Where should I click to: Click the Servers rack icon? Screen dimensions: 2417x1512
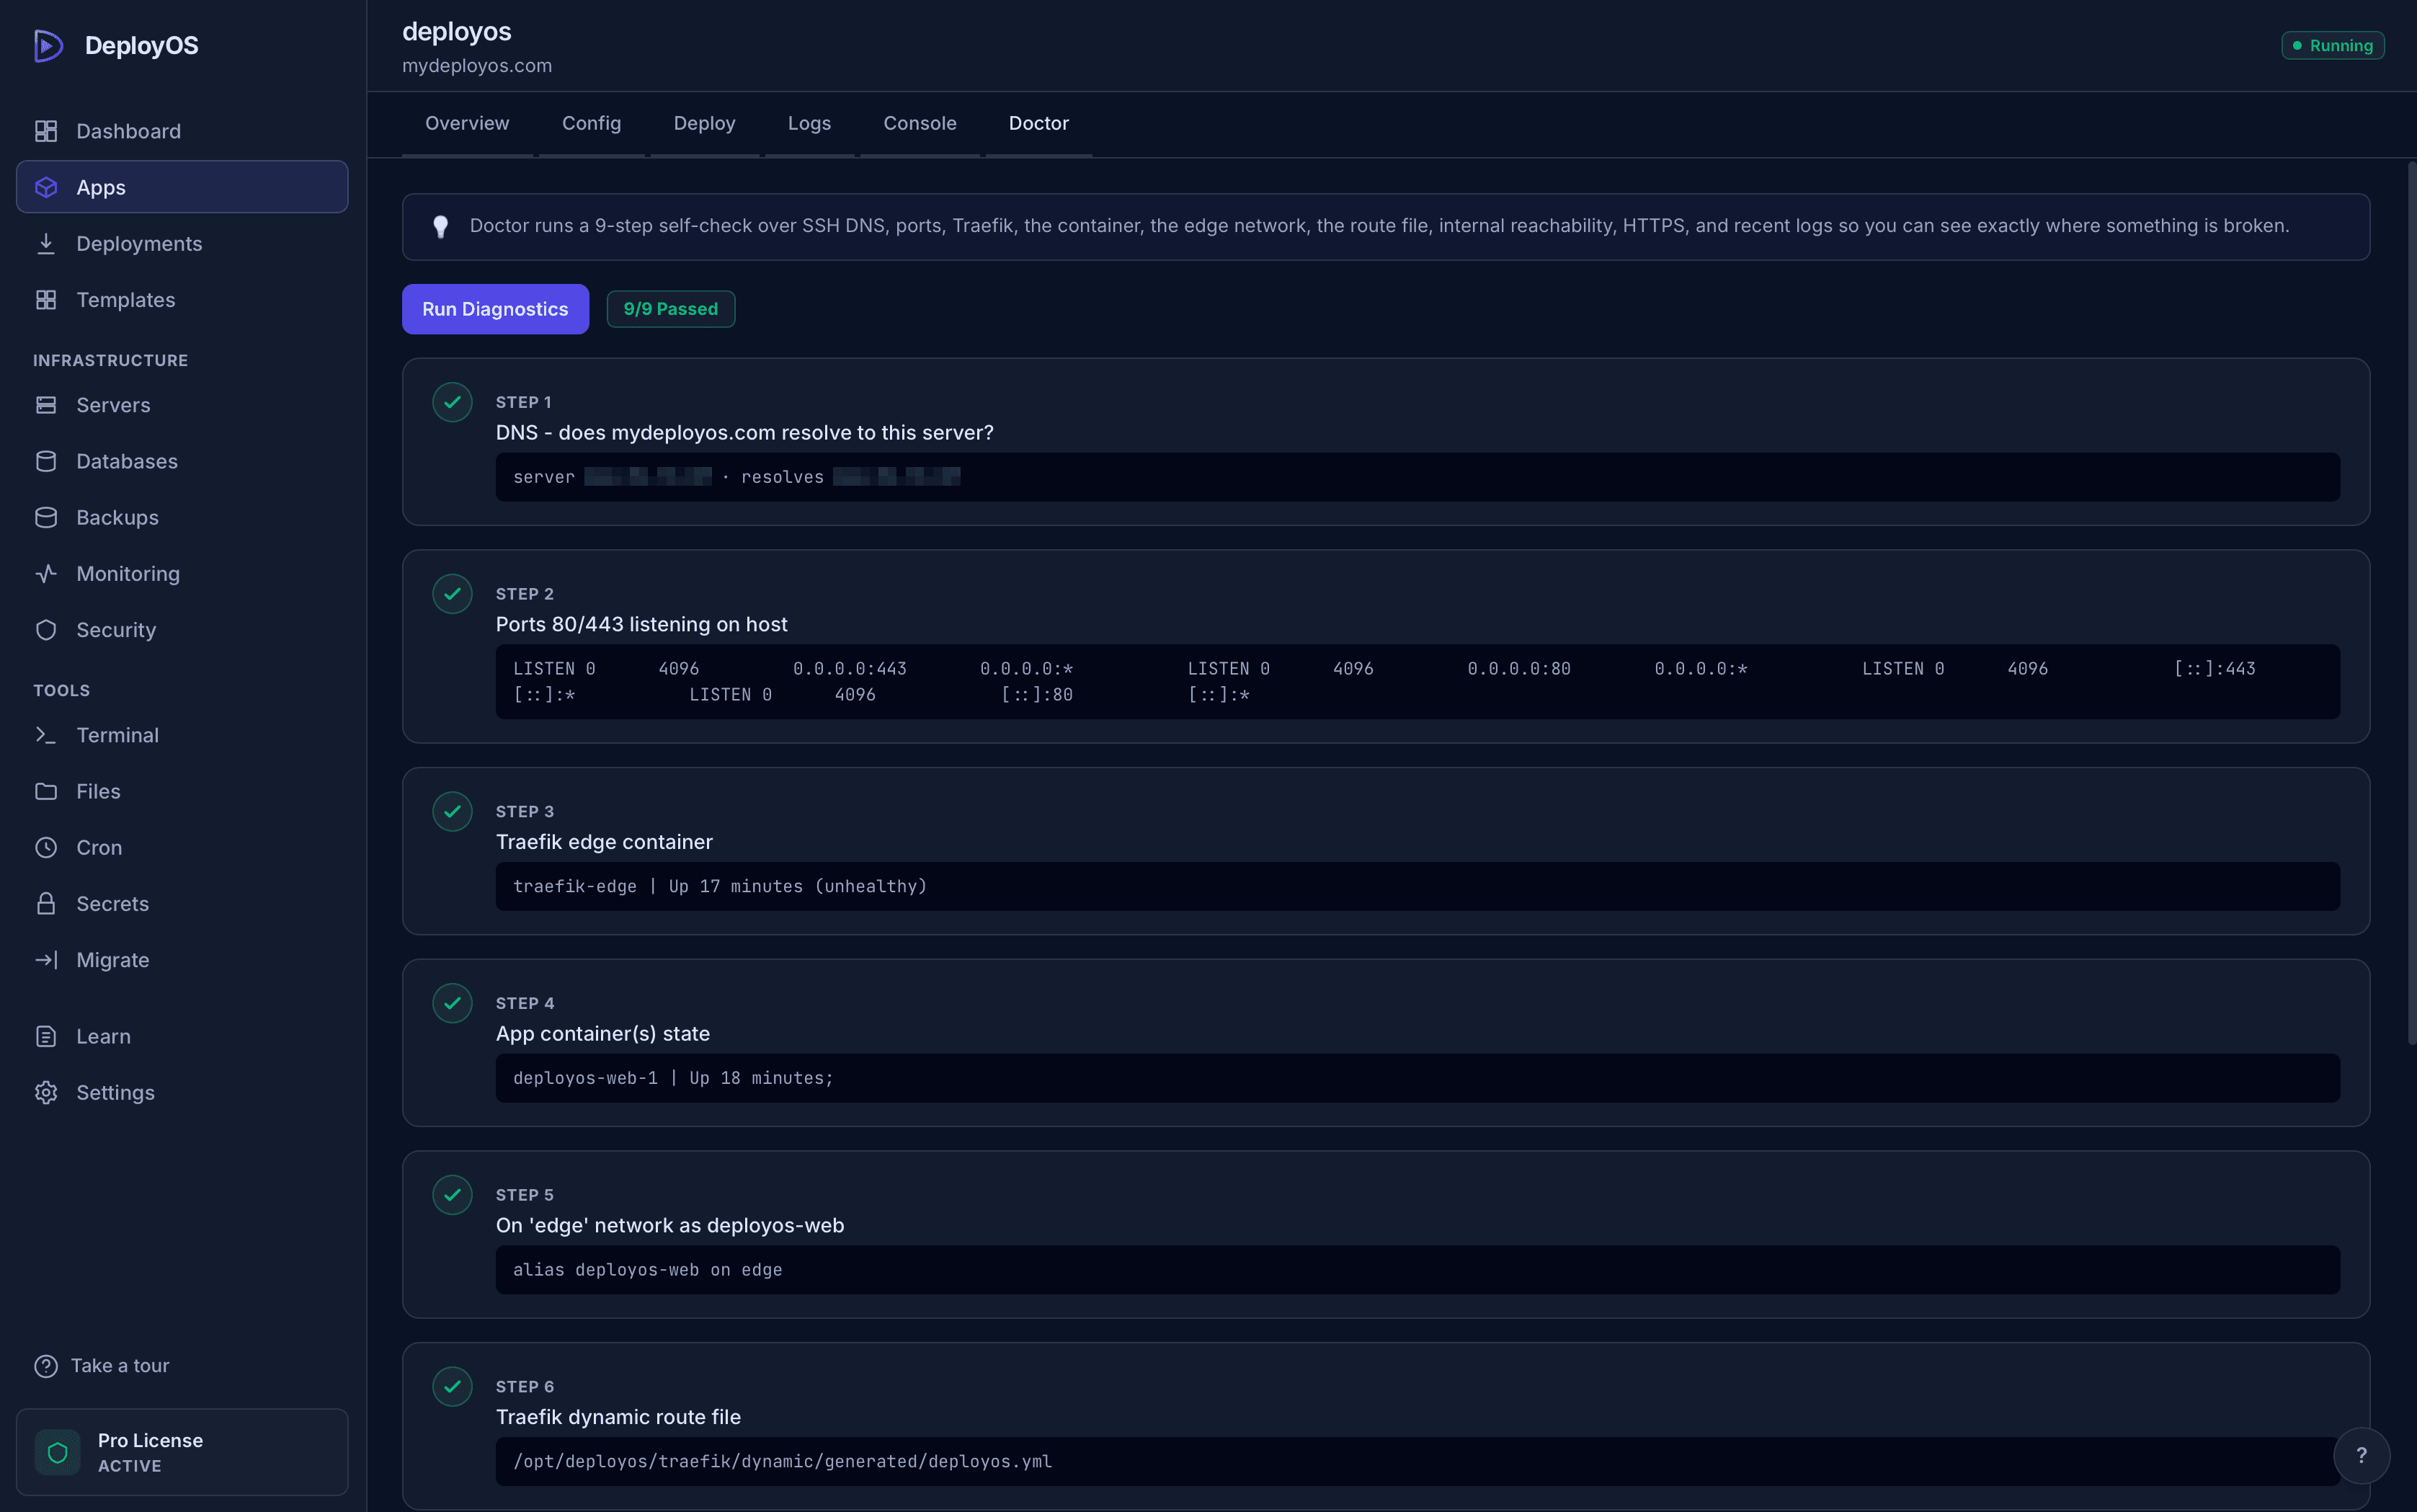click(x=46, y=405)
